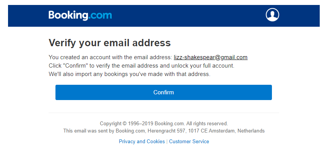The image size is (327, 160).
Task: Click the horizontal divider above the footer
Action: [x=164, y=113]
